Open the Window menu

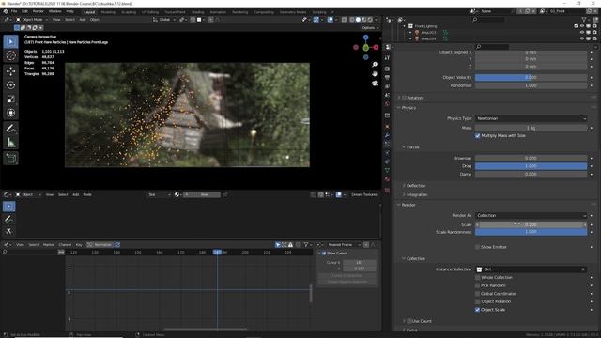(54, 11)
